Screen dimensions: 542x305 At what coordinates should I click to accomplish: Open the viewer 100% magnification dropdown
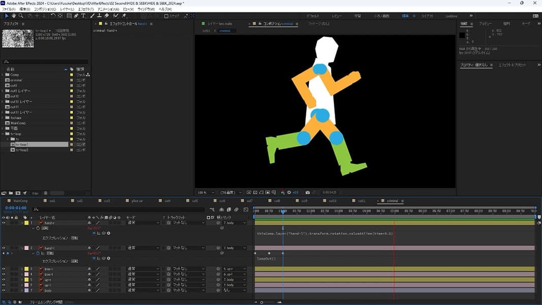click(206, 193)
